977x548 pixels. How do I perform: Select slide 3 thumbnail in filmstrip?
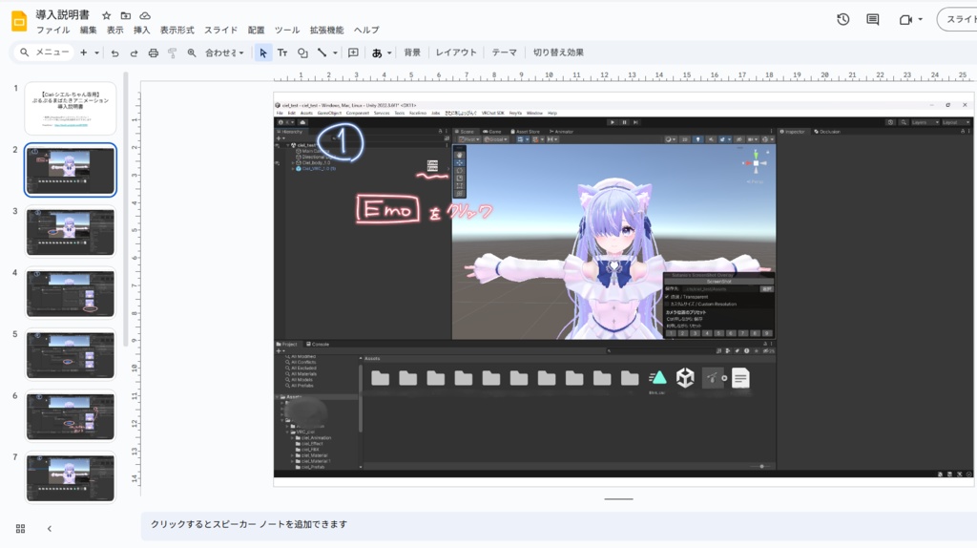coord(71,231)
